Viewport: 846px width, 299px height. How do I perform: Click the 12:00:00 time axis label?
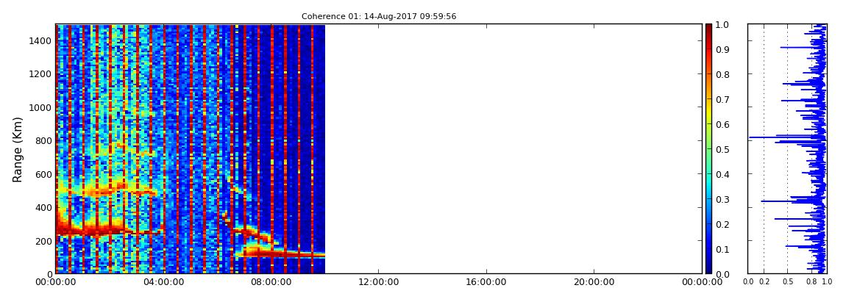pos(379,282)
